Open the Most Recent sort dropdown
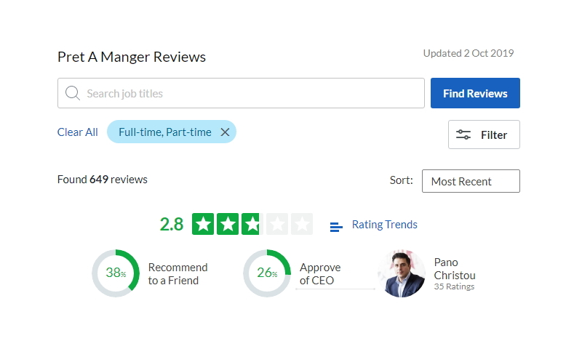The width and height of the screenshot is (582, 349). 471,181
